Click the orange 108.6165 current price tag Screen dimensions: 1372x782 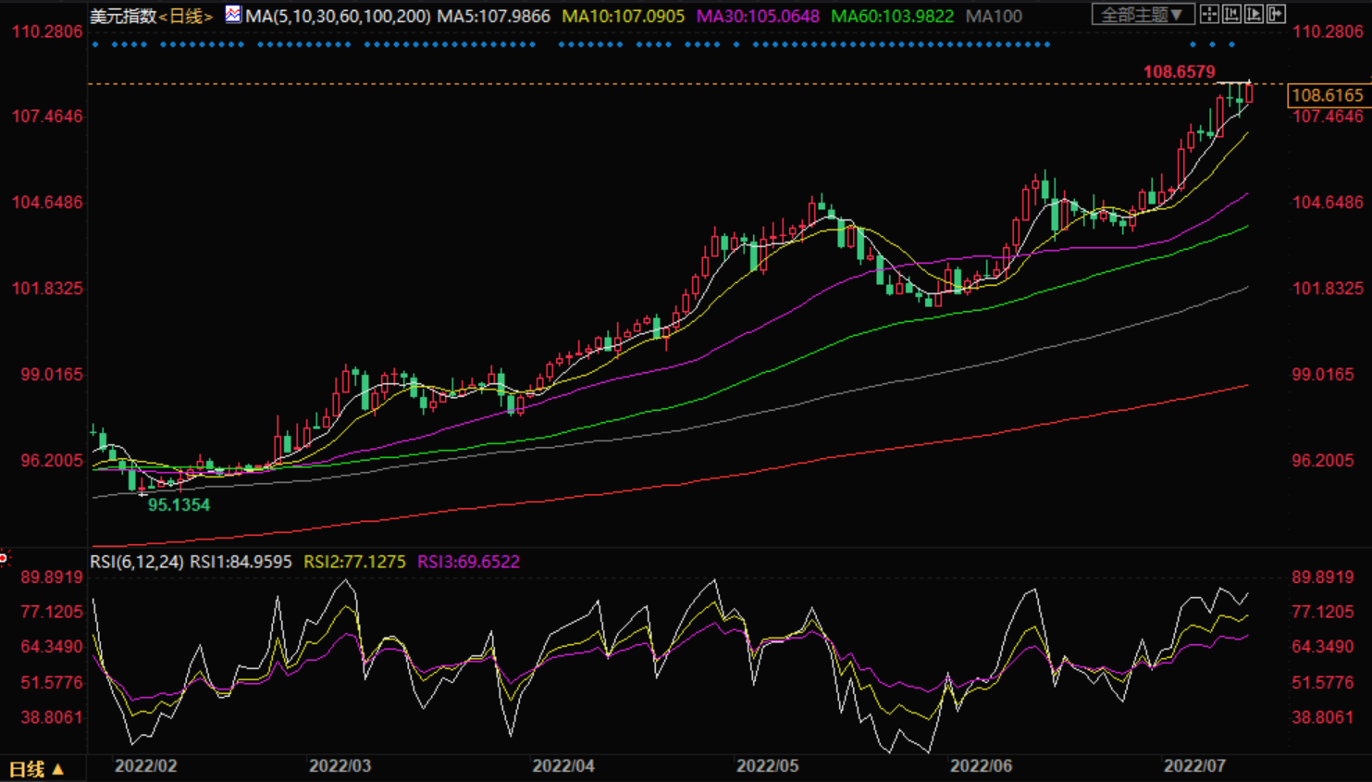coord(1327,95)
